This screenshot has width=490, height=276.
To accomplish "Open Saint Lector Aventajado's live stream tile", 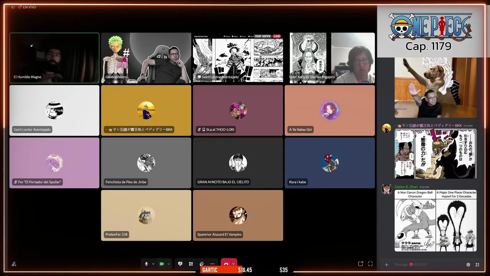I will coord(238,58).
